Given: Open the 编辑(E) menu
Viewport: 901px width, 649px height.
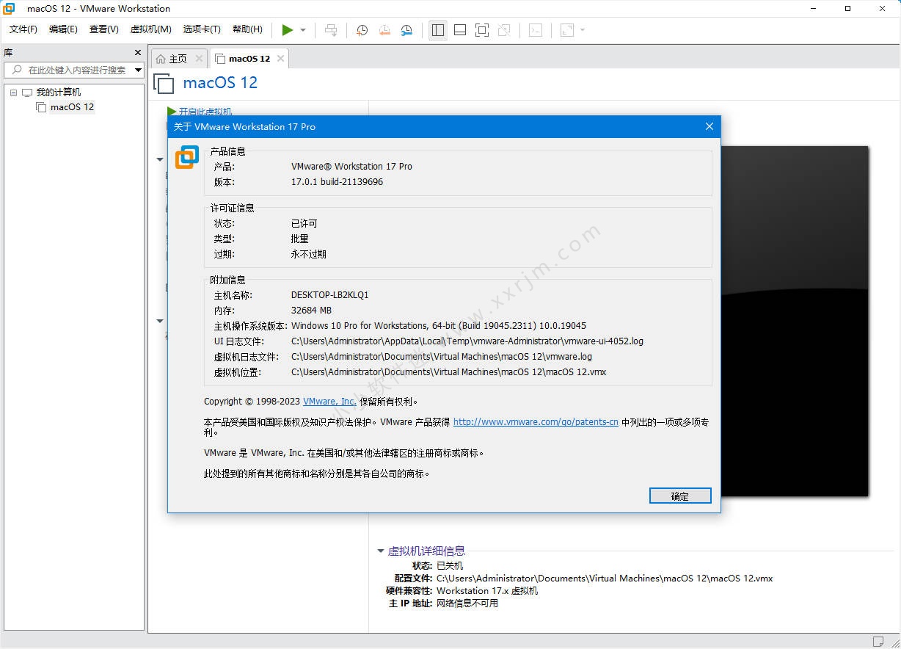Looking at the screenshot, I should coord(63,29).
